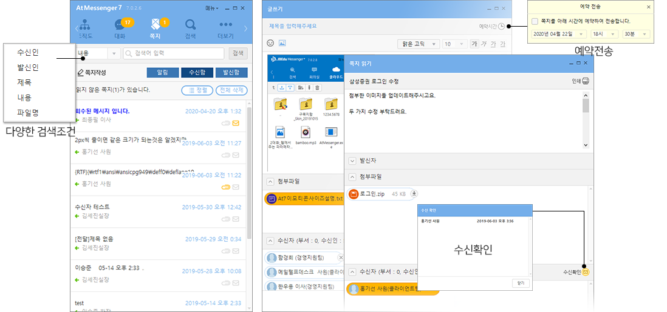Open the 2020년 04월 22일 date dropdown
667x312 pixels.
pyautogui.click(x=559, y=34)
